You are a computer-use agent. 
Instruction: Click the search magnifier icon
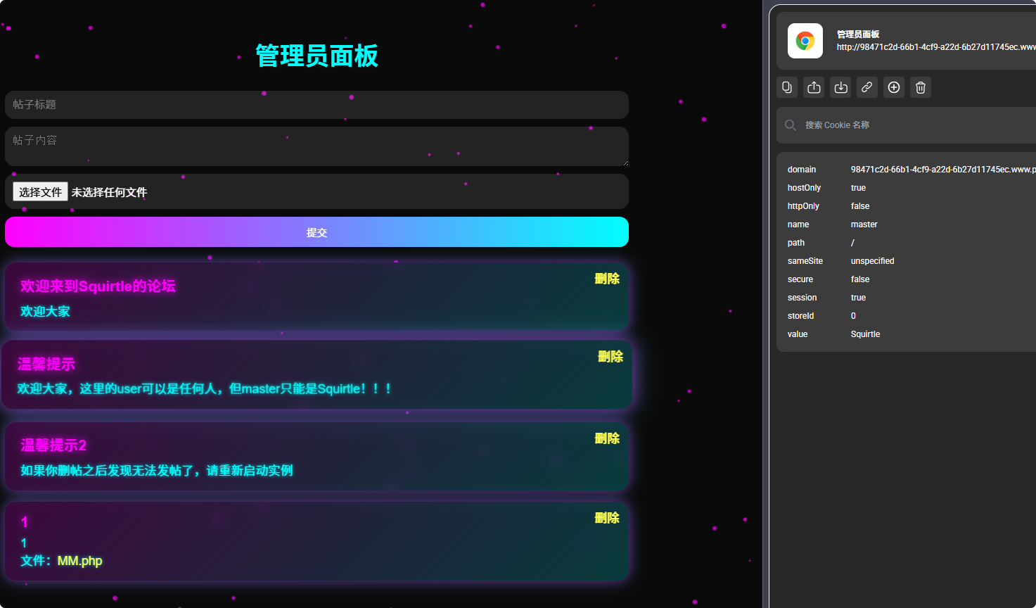791,125
